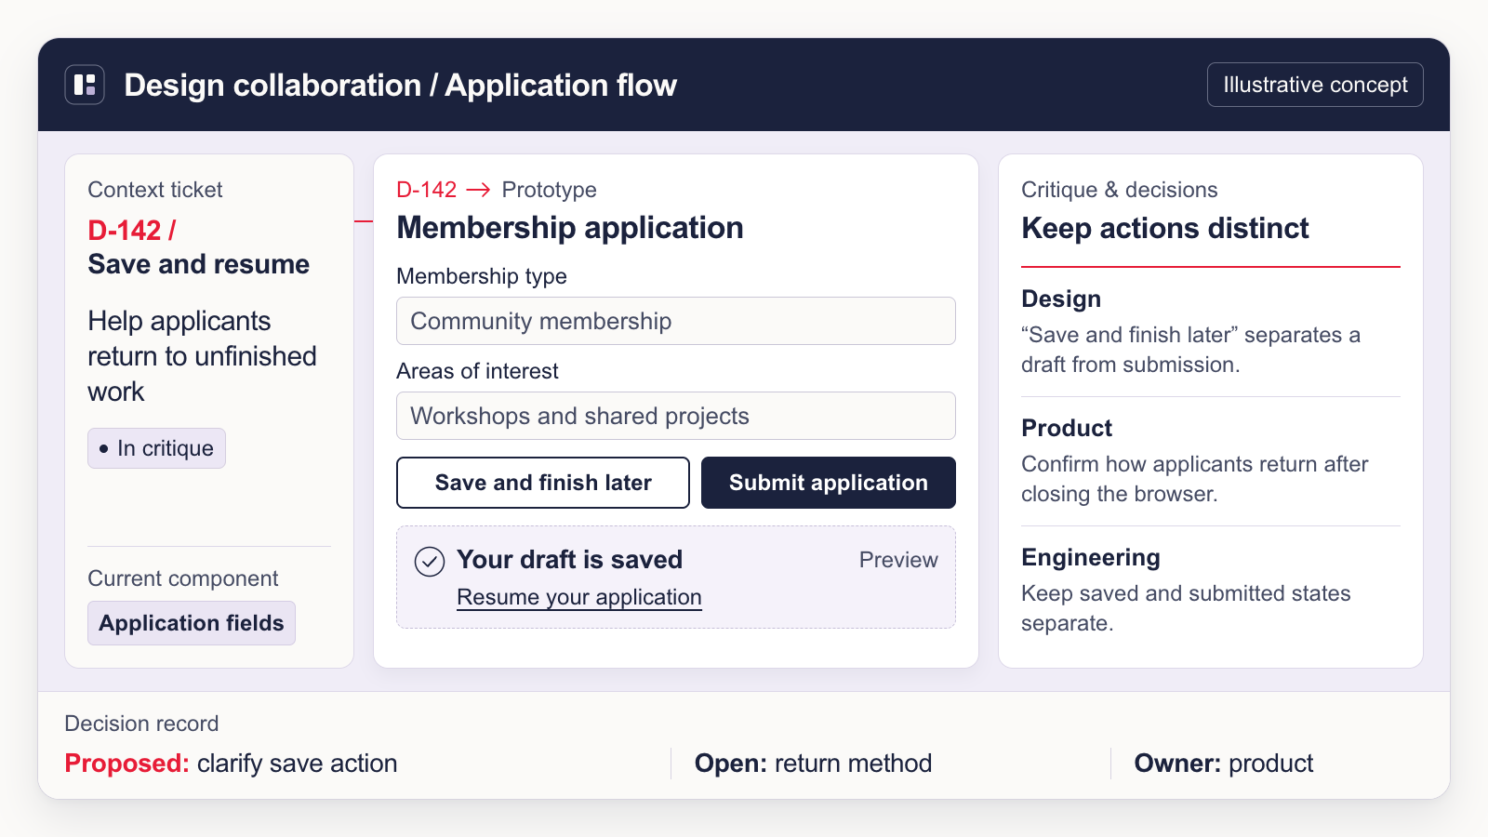Viewport: 1488px width, 837px height.
Task: Click the Critique & decisions label
Action: point(1120,190)
